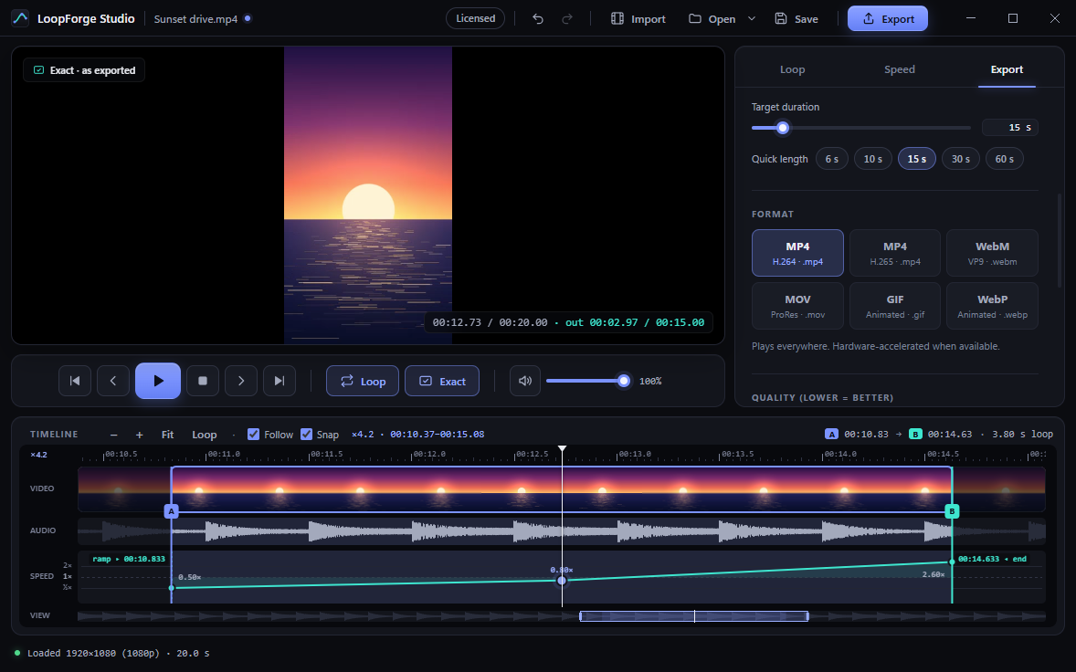Zoom timeline to Loop region

click(x=205, y=434)
